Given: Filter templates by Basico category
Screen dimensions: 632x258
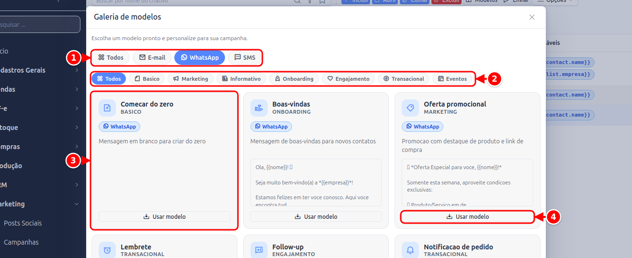Looking at the screenshot, I should 147,78.
